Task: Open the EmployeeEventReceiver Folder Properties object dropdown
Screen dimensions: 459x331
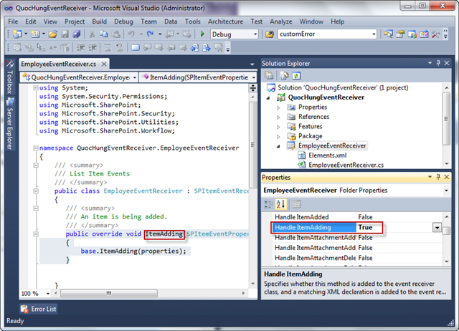Action: [x=446, y=191]
